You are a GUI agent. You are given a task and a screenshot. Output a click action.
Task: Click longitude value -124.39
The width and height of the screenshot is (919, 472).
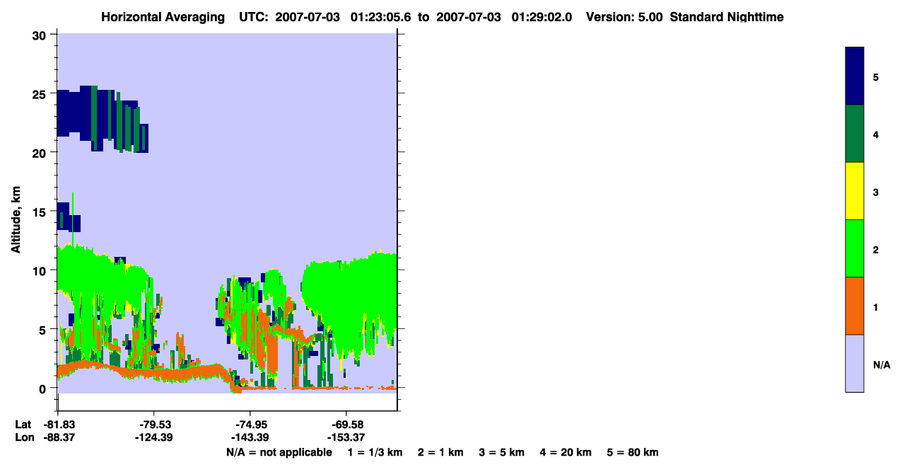point(154,437)
